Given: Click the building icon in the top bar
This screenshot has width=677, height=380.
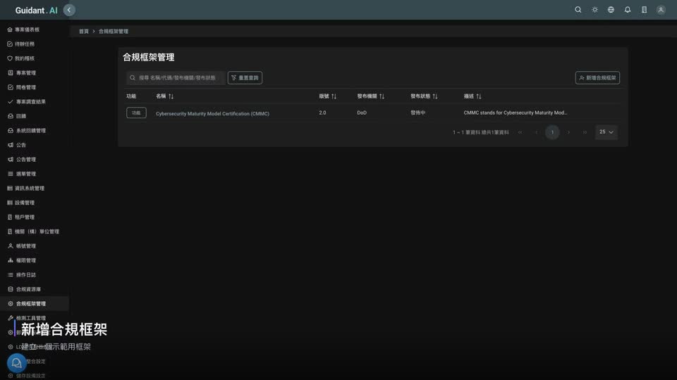Looking at the screenshot, I should pos(644,9).
